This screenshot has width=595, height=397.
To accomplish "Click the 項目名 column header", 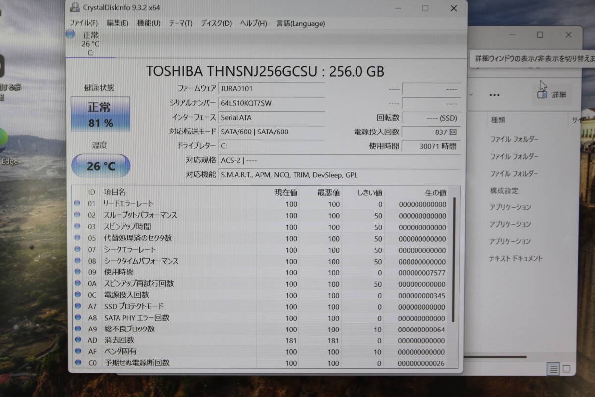I will (x=115, y=192).
